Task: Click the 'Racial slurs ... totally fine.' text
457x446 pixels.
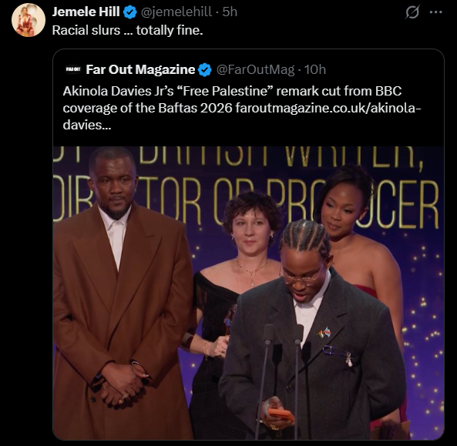Action: coord(127,30)
